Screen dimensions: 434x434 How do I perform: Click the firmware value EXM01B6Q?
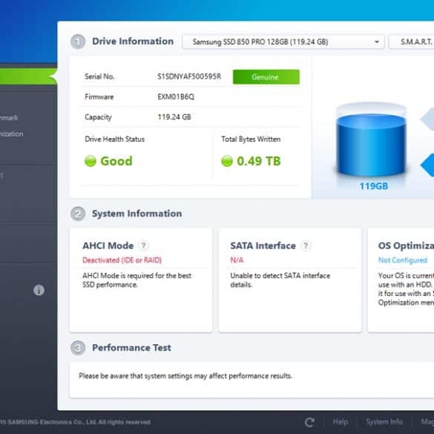click(x=176, y=97)
